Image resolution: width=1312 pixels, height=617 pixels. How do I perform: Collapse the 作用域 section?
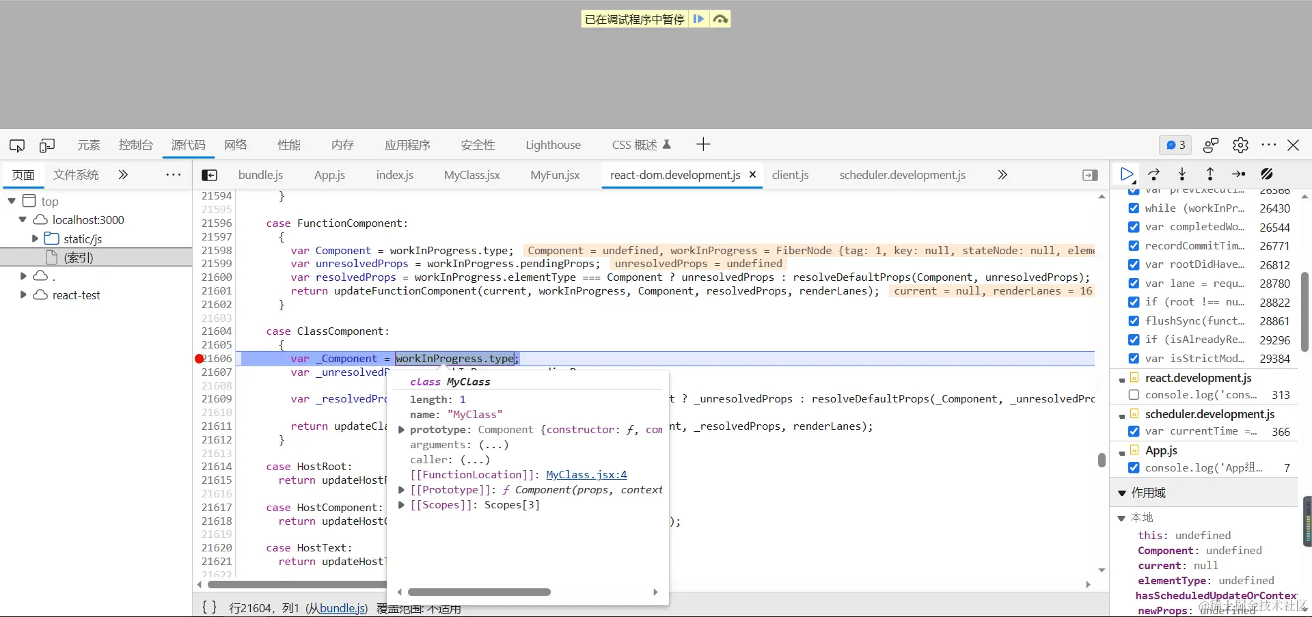pos(1121,493)
